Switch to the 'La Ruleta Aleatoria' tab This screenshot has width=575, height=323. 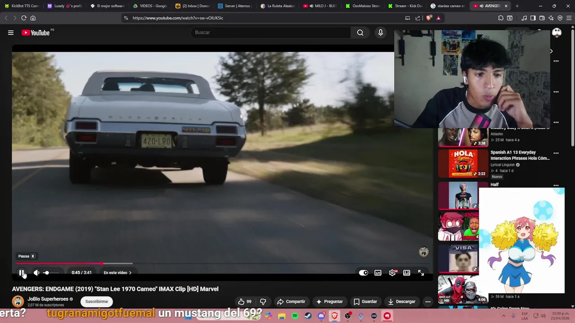(278, 6)
